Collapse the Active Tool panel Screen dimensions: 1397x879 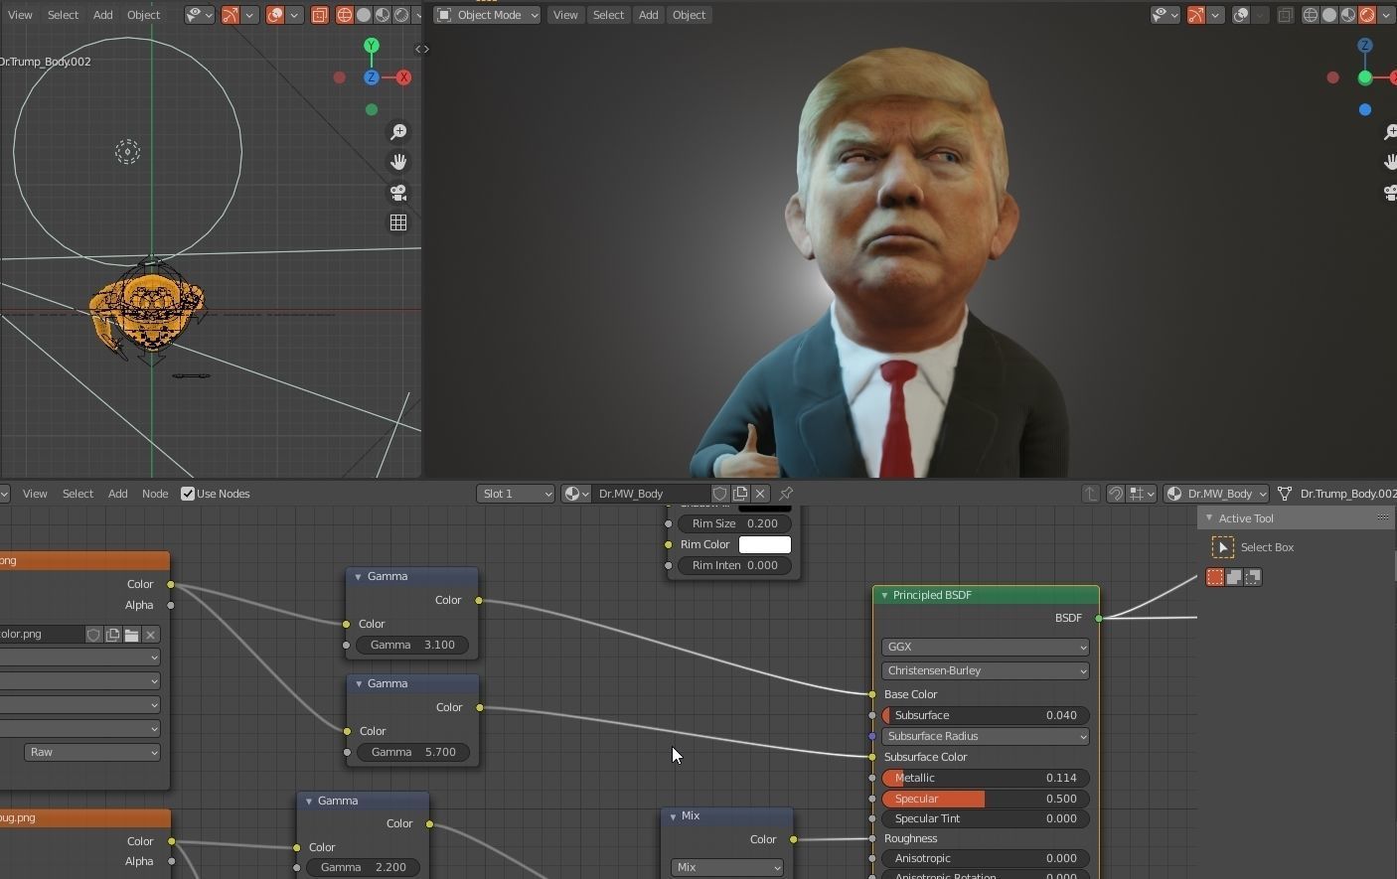[1209, 518]
